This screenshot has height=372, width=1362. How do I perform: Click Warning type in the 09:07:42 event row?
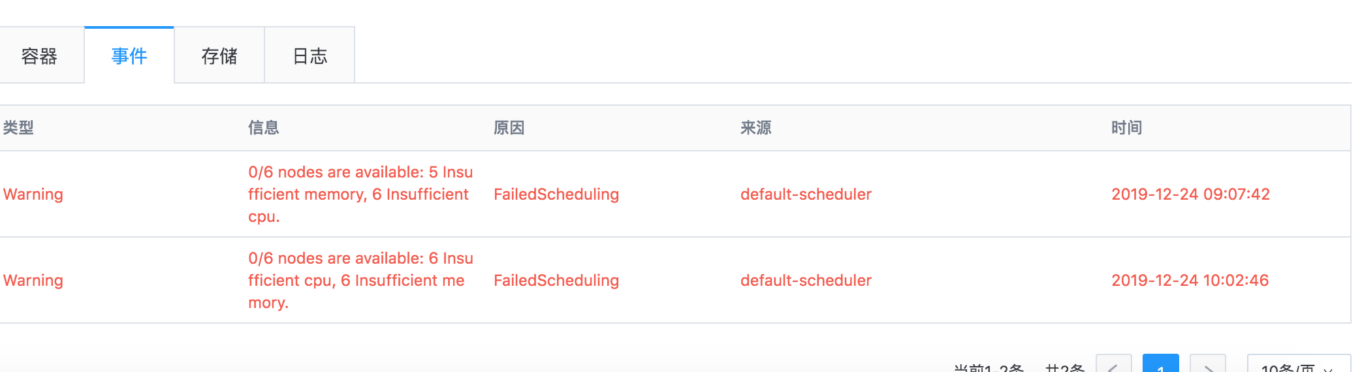[x=33, y=194]
